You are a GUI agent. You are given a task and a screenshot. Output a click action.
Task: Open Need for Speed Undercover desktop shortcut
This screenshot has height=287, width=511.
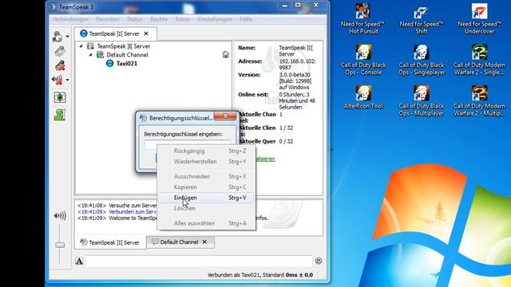tap(479, 19)
